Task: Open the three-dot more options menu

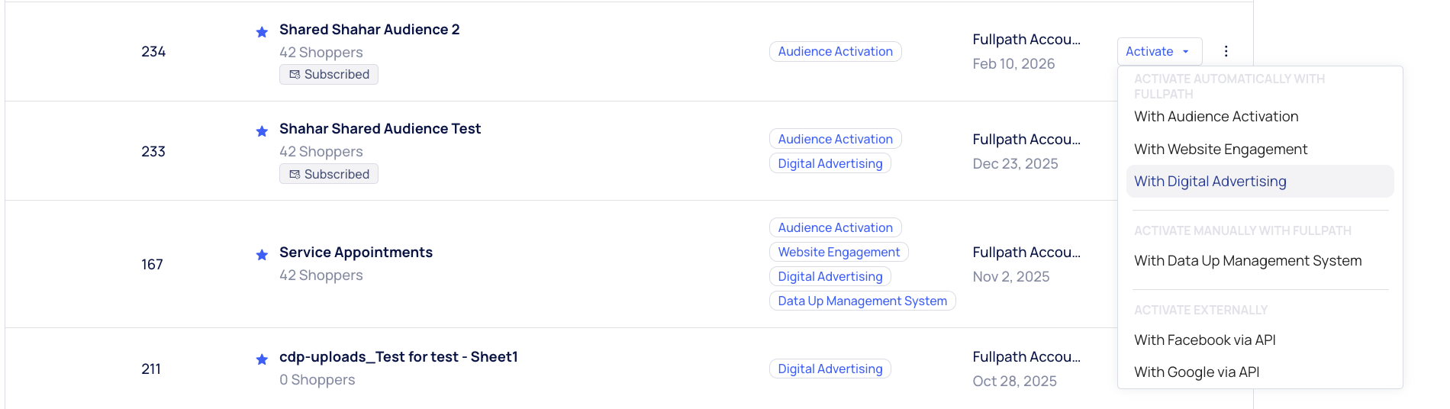Action: [1226, 51]
